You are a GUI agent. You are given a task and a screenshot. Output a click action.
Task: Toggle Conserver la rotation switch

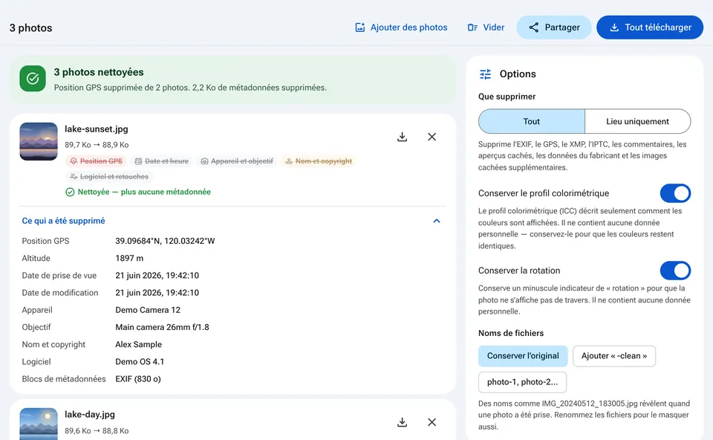coord(675,271)
